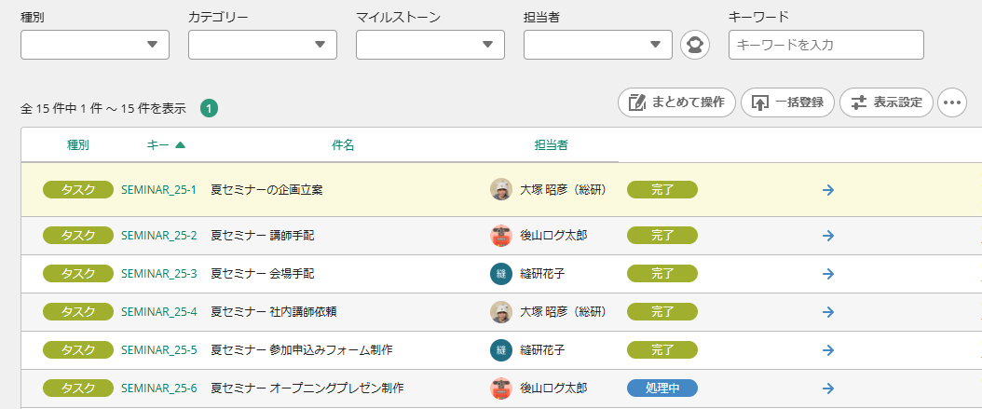Viewport: 982px width, 409px height.
Task: Click the まとめて操作 button
Action: [x=677, y=102]
